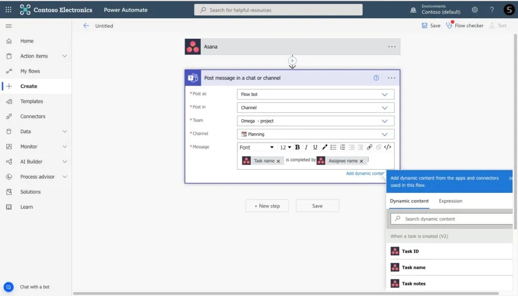Screen dimensions: 518x296
Task: Expand AI Builder in the sidebar
Action: pyautogui.click(x=64, y=162)
